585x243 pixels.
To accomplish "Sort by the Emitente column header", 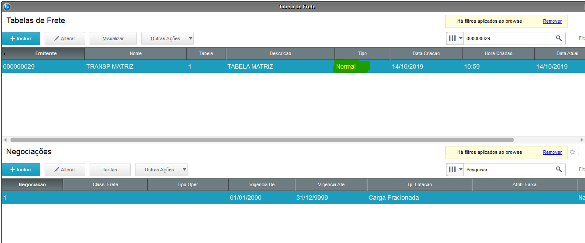I will [43, 53].
